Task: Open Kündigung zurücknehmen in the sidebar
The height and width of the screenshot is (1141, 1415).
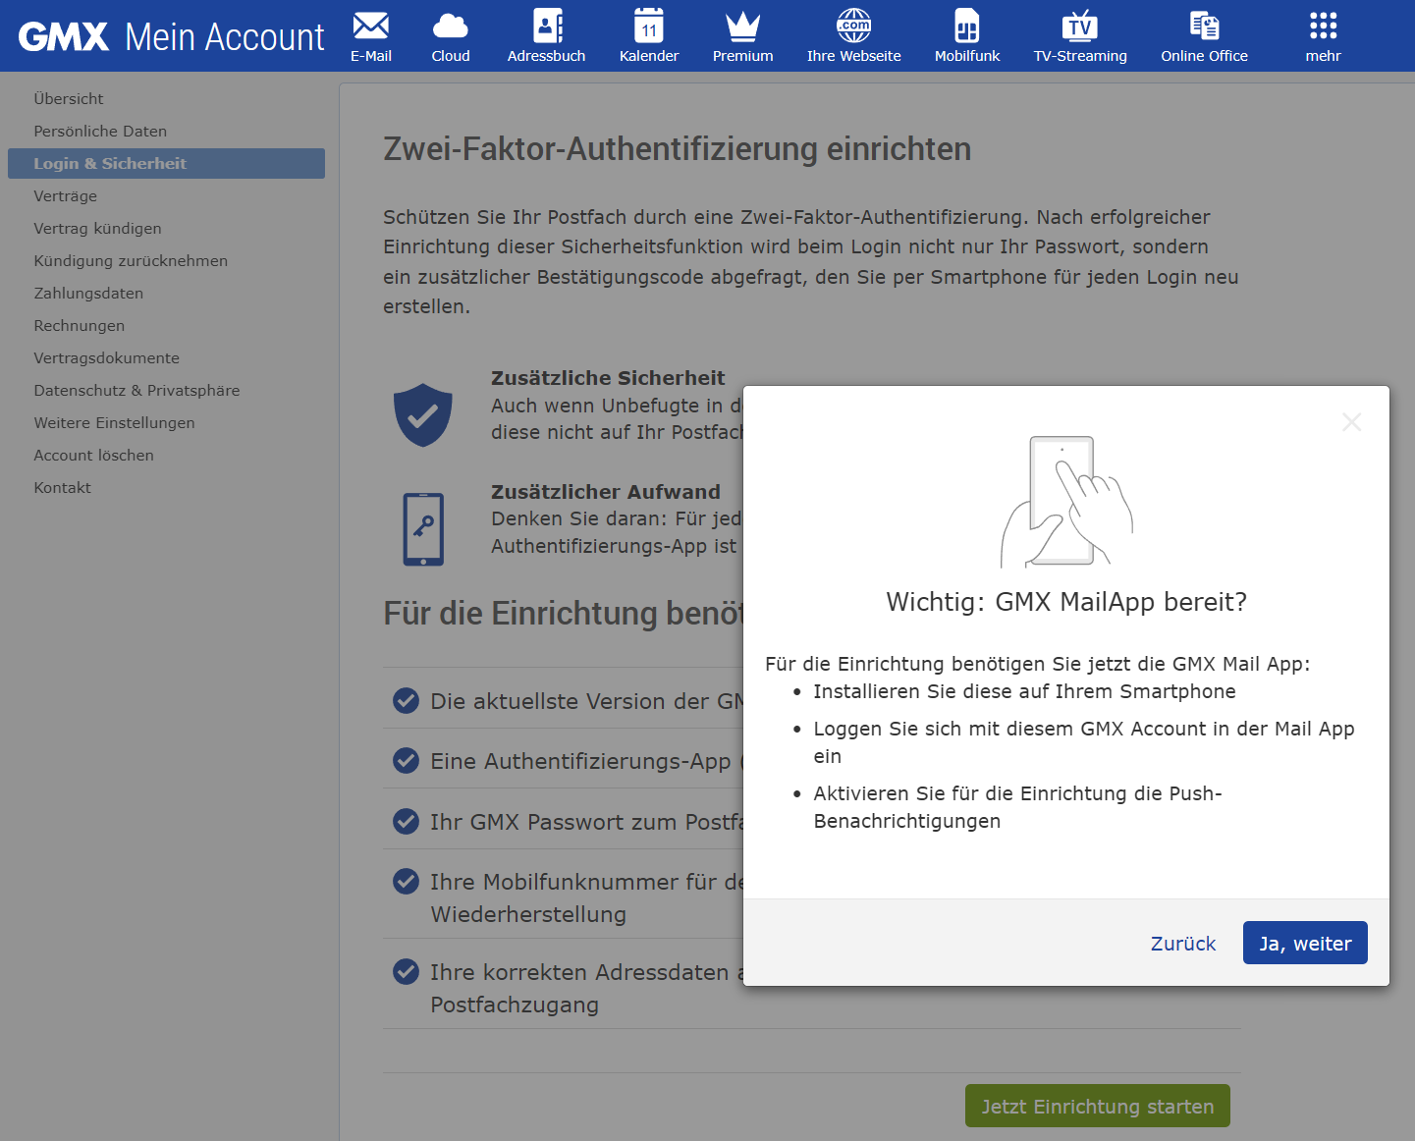Action: click(x=131, y=260)
